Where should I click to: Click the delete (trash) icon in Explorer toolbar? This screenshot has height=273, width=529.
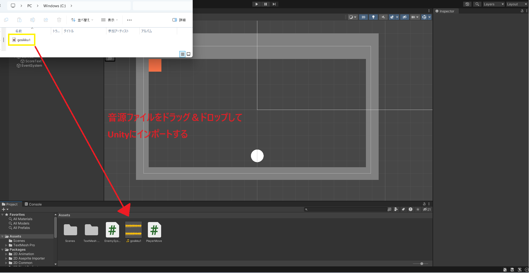click(x=59, y=20)
